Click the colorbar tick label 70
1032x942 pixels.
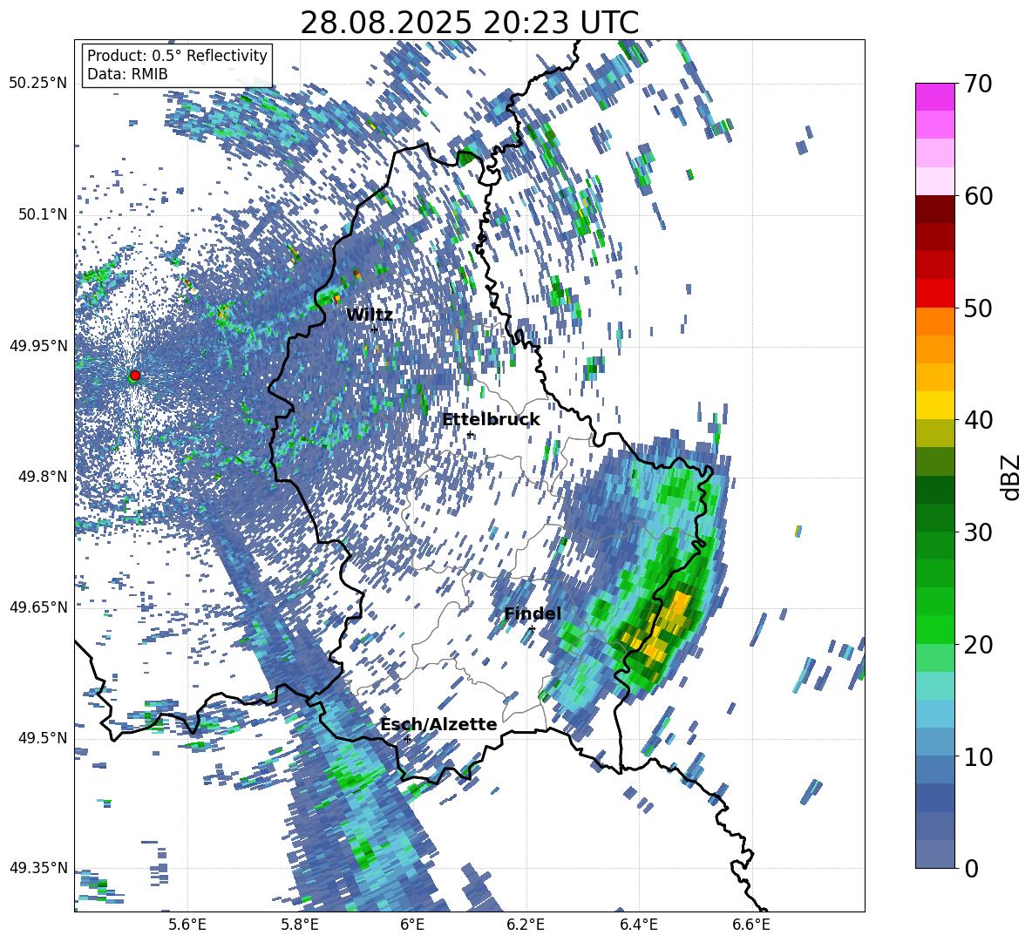click(x=977, y=84)
